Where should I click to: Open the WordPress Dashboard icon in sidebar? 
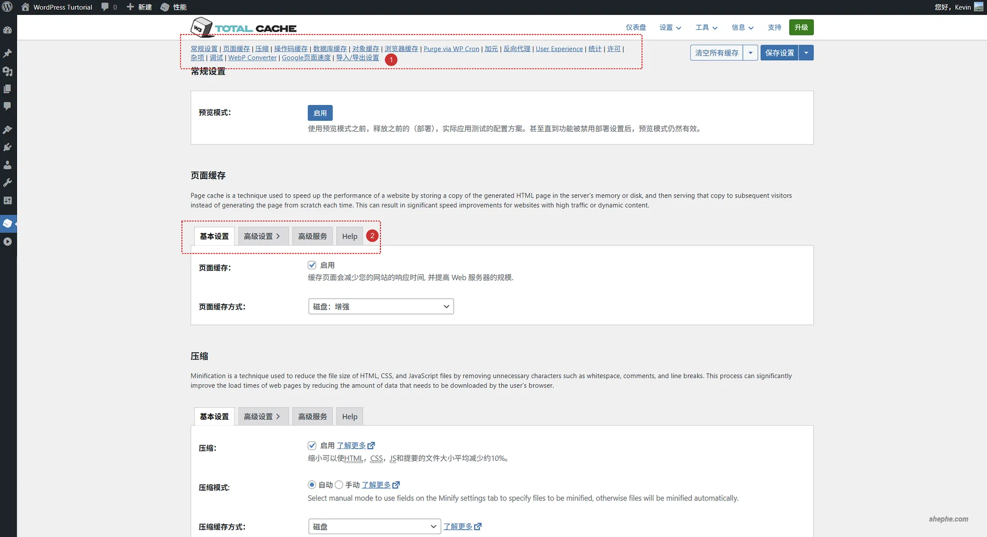(x=8, y=30)
